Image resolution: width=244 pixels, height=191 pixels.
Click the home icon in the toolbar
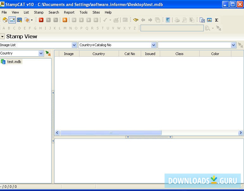click(x=5, y=20)
